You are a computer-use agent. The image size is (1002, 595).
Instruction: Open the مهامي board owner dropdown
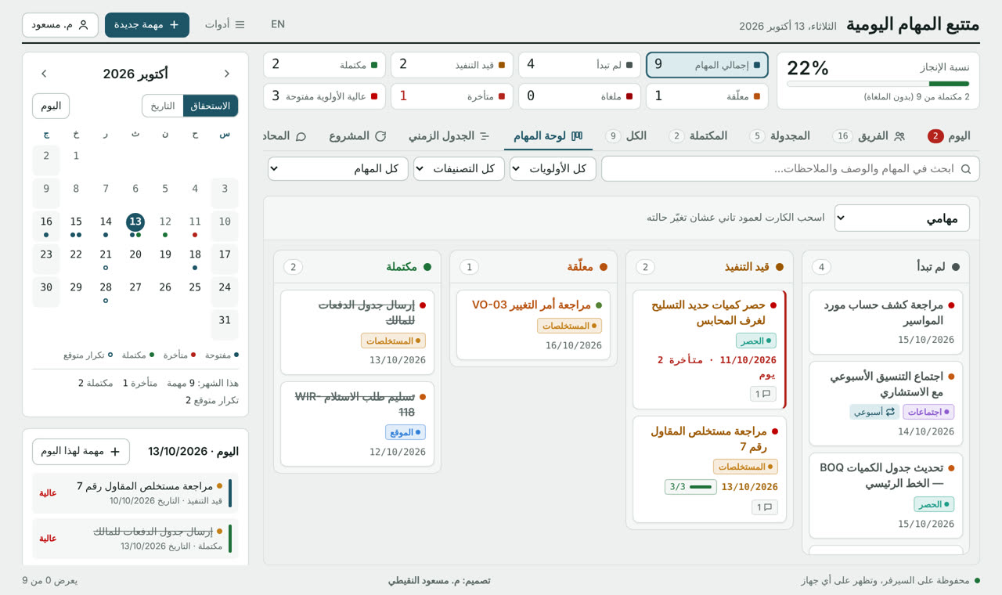point(902,218)
